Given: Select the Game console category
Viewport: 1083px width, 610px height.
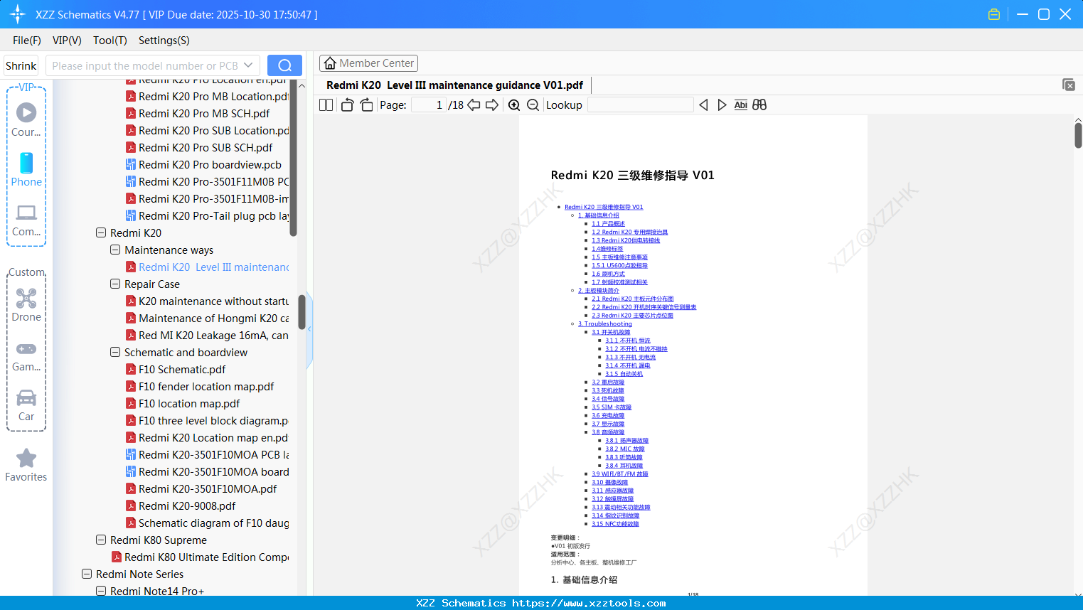Looking at the screenshot, I should pyautogui.click(x=26, y=355).
